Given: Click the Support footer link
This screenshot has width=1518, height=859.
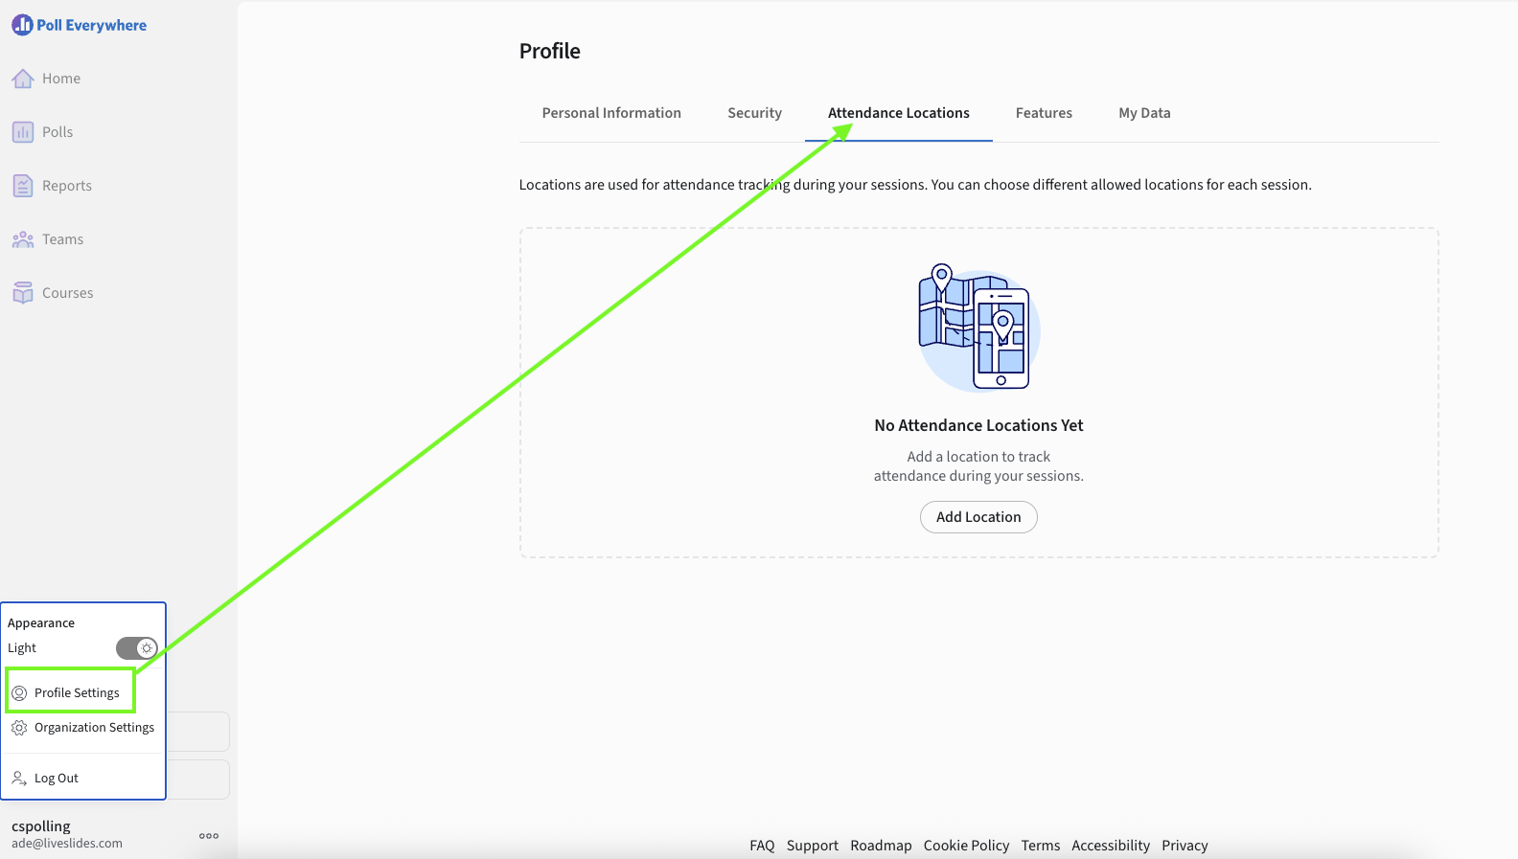Looking at the screenshot, I should click(813, 846).
